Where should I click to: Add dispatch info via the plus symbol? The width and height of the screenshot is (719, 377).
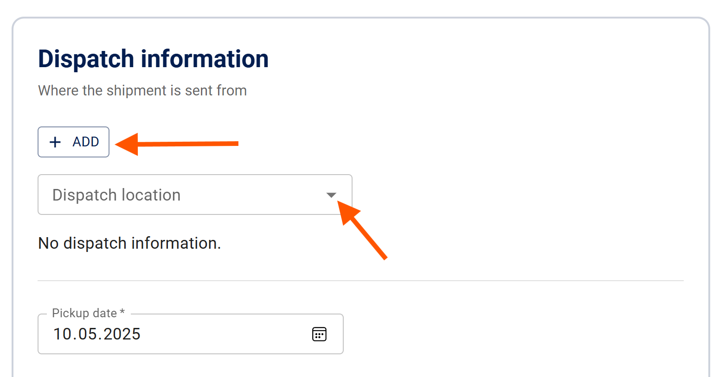click(x=55, y=142)
